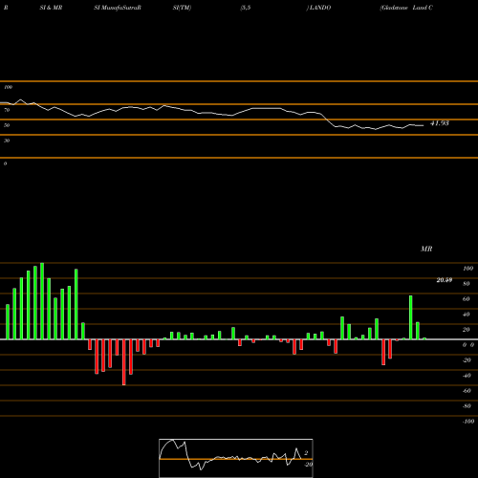Select the RSI axis label 50
478x478 pixels.
pyautogui.click(x=7, y=125)
